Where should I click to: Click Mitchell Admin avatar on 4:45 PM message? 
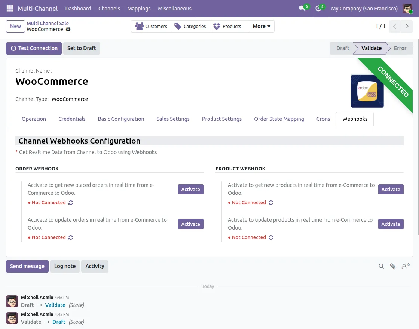[x=12, y=318]
